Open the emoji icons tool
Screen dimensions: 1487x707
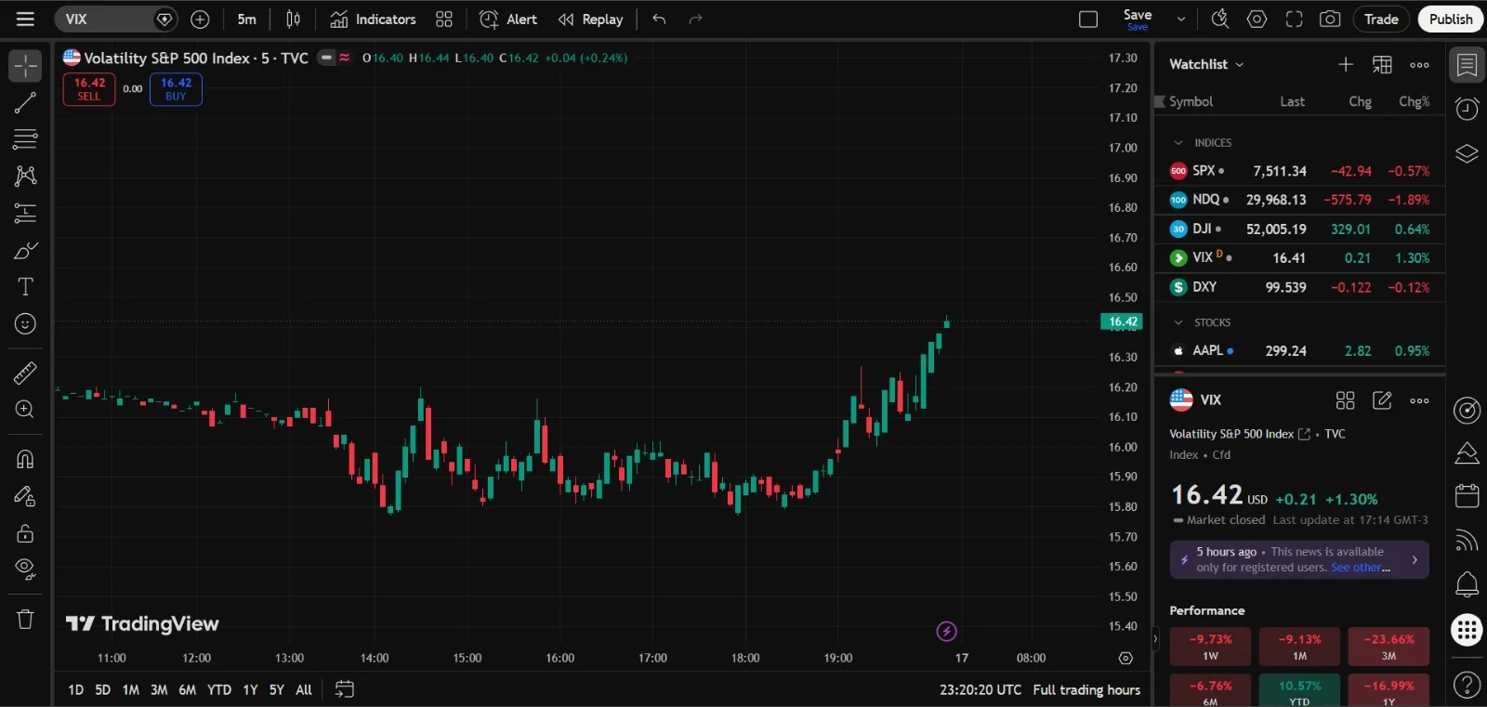point(25,323)
